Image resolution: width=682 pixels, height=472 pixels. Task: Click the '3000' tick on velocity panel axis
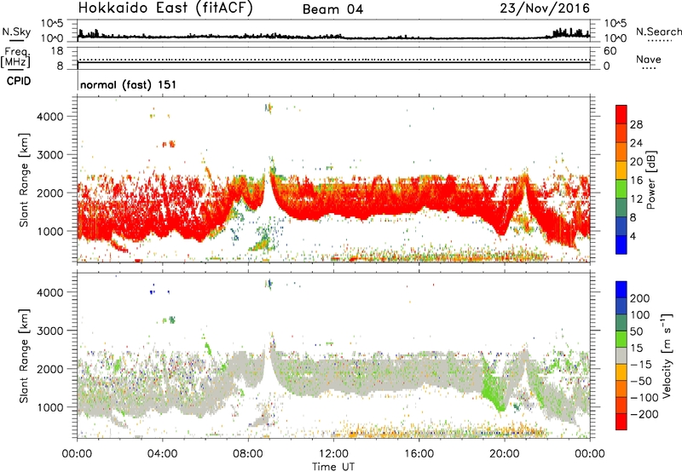coord(50,331)
